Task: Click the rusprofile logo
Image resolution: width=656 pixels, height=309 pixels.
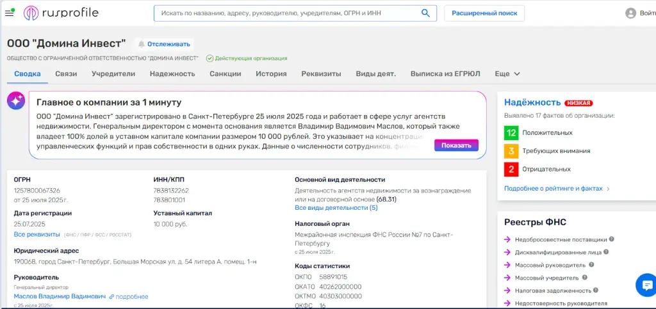Action: pyautogui.click(x=61, y=13)
